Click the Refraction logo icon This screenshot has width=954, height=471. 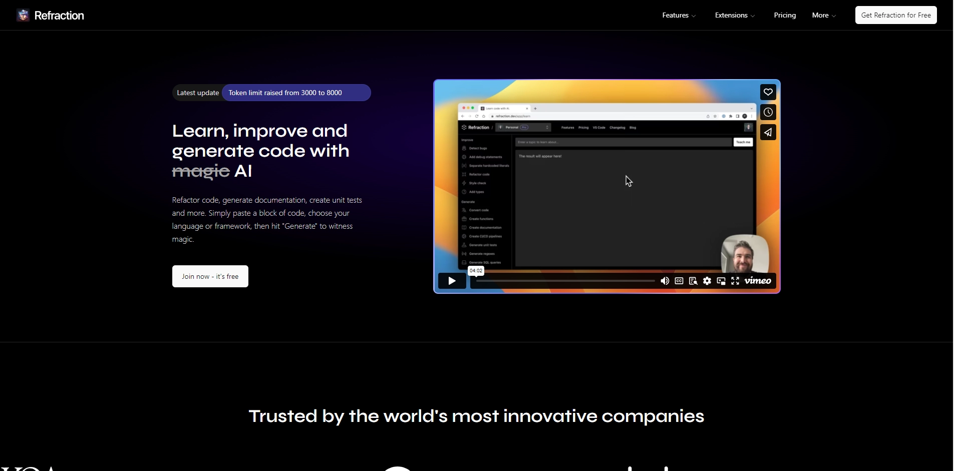pyautogui.click(x=23, y=16)
